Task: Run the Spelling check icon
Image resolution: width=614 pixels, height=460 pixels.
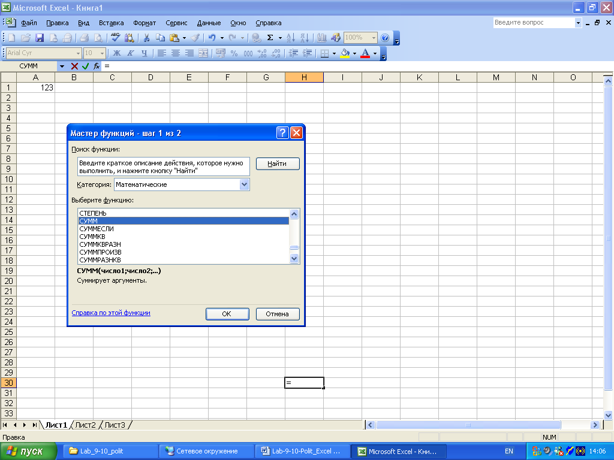Action: 116,38
